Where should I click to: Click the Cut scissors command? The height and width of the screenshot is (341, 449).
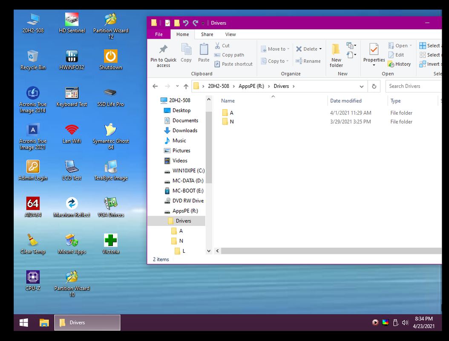pyautogui.click(x=222, y=46)
